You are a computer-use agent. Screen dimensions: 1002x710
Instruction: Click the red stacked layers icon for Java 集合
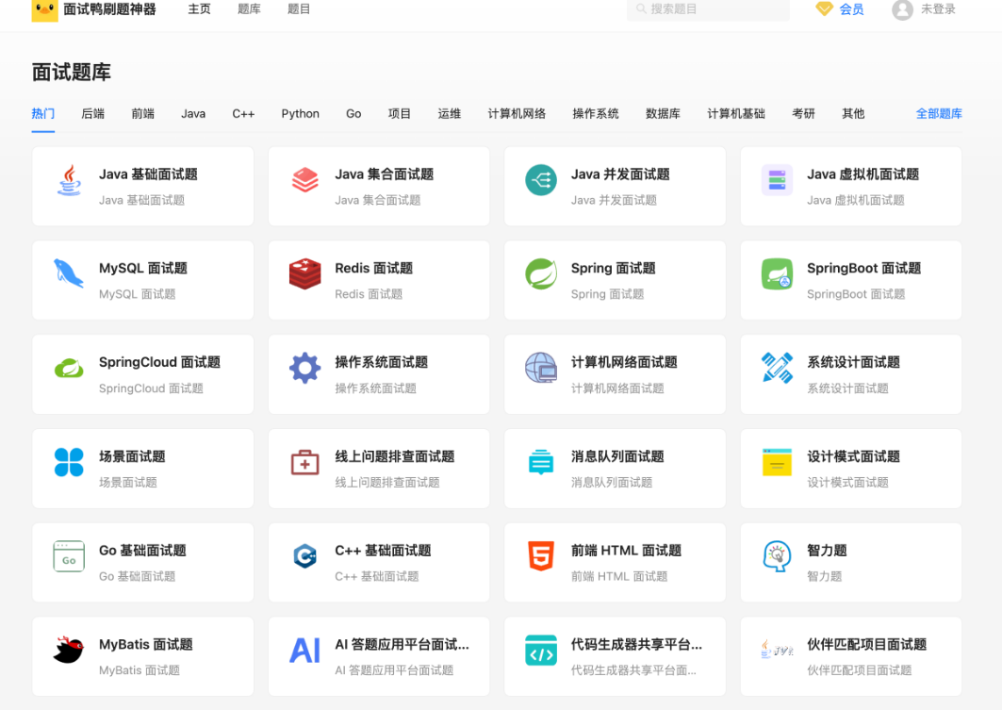pos(304,180)
